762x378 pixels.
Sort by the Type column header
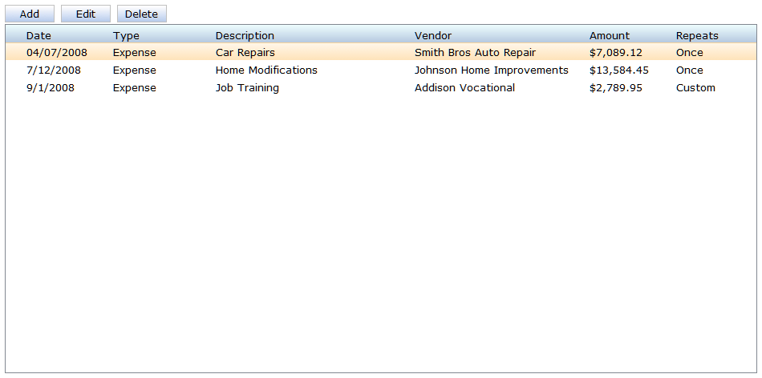tap(126, 35)
